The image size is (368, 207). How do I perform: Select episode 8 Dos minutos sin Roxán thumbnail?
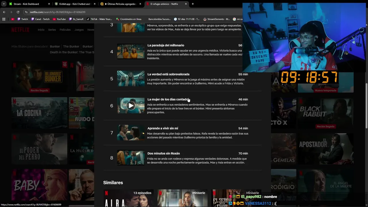(131, 158)
